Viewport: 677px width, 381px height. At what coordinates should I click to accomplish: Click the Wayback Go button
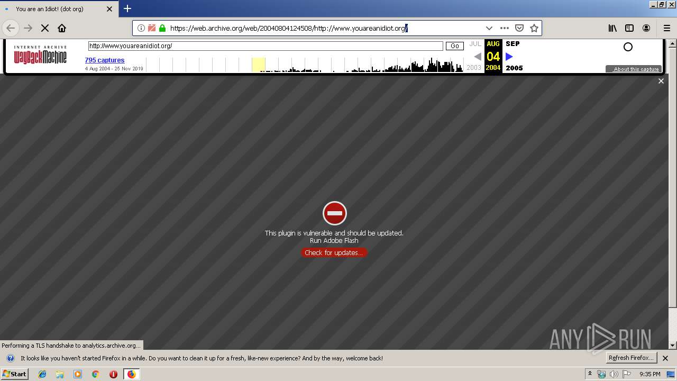click(x=454, y=46)
